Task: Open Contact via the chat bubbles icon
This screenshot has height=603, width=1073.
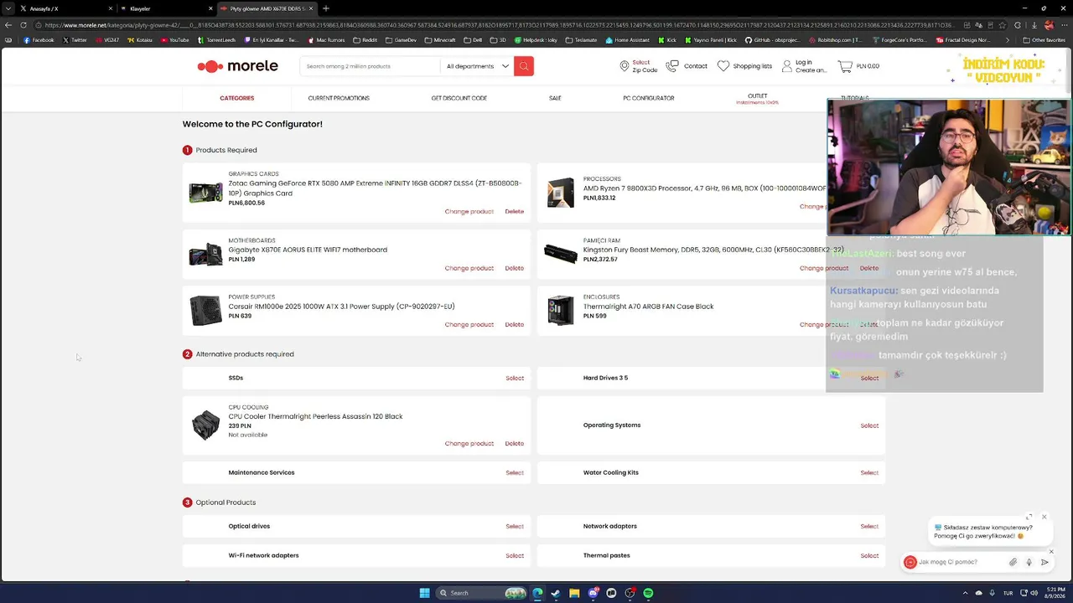Action: coord(672,66)
